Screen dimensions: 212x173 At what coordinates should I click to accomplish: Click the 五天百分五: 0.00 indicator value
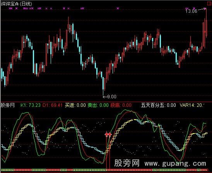159,105
